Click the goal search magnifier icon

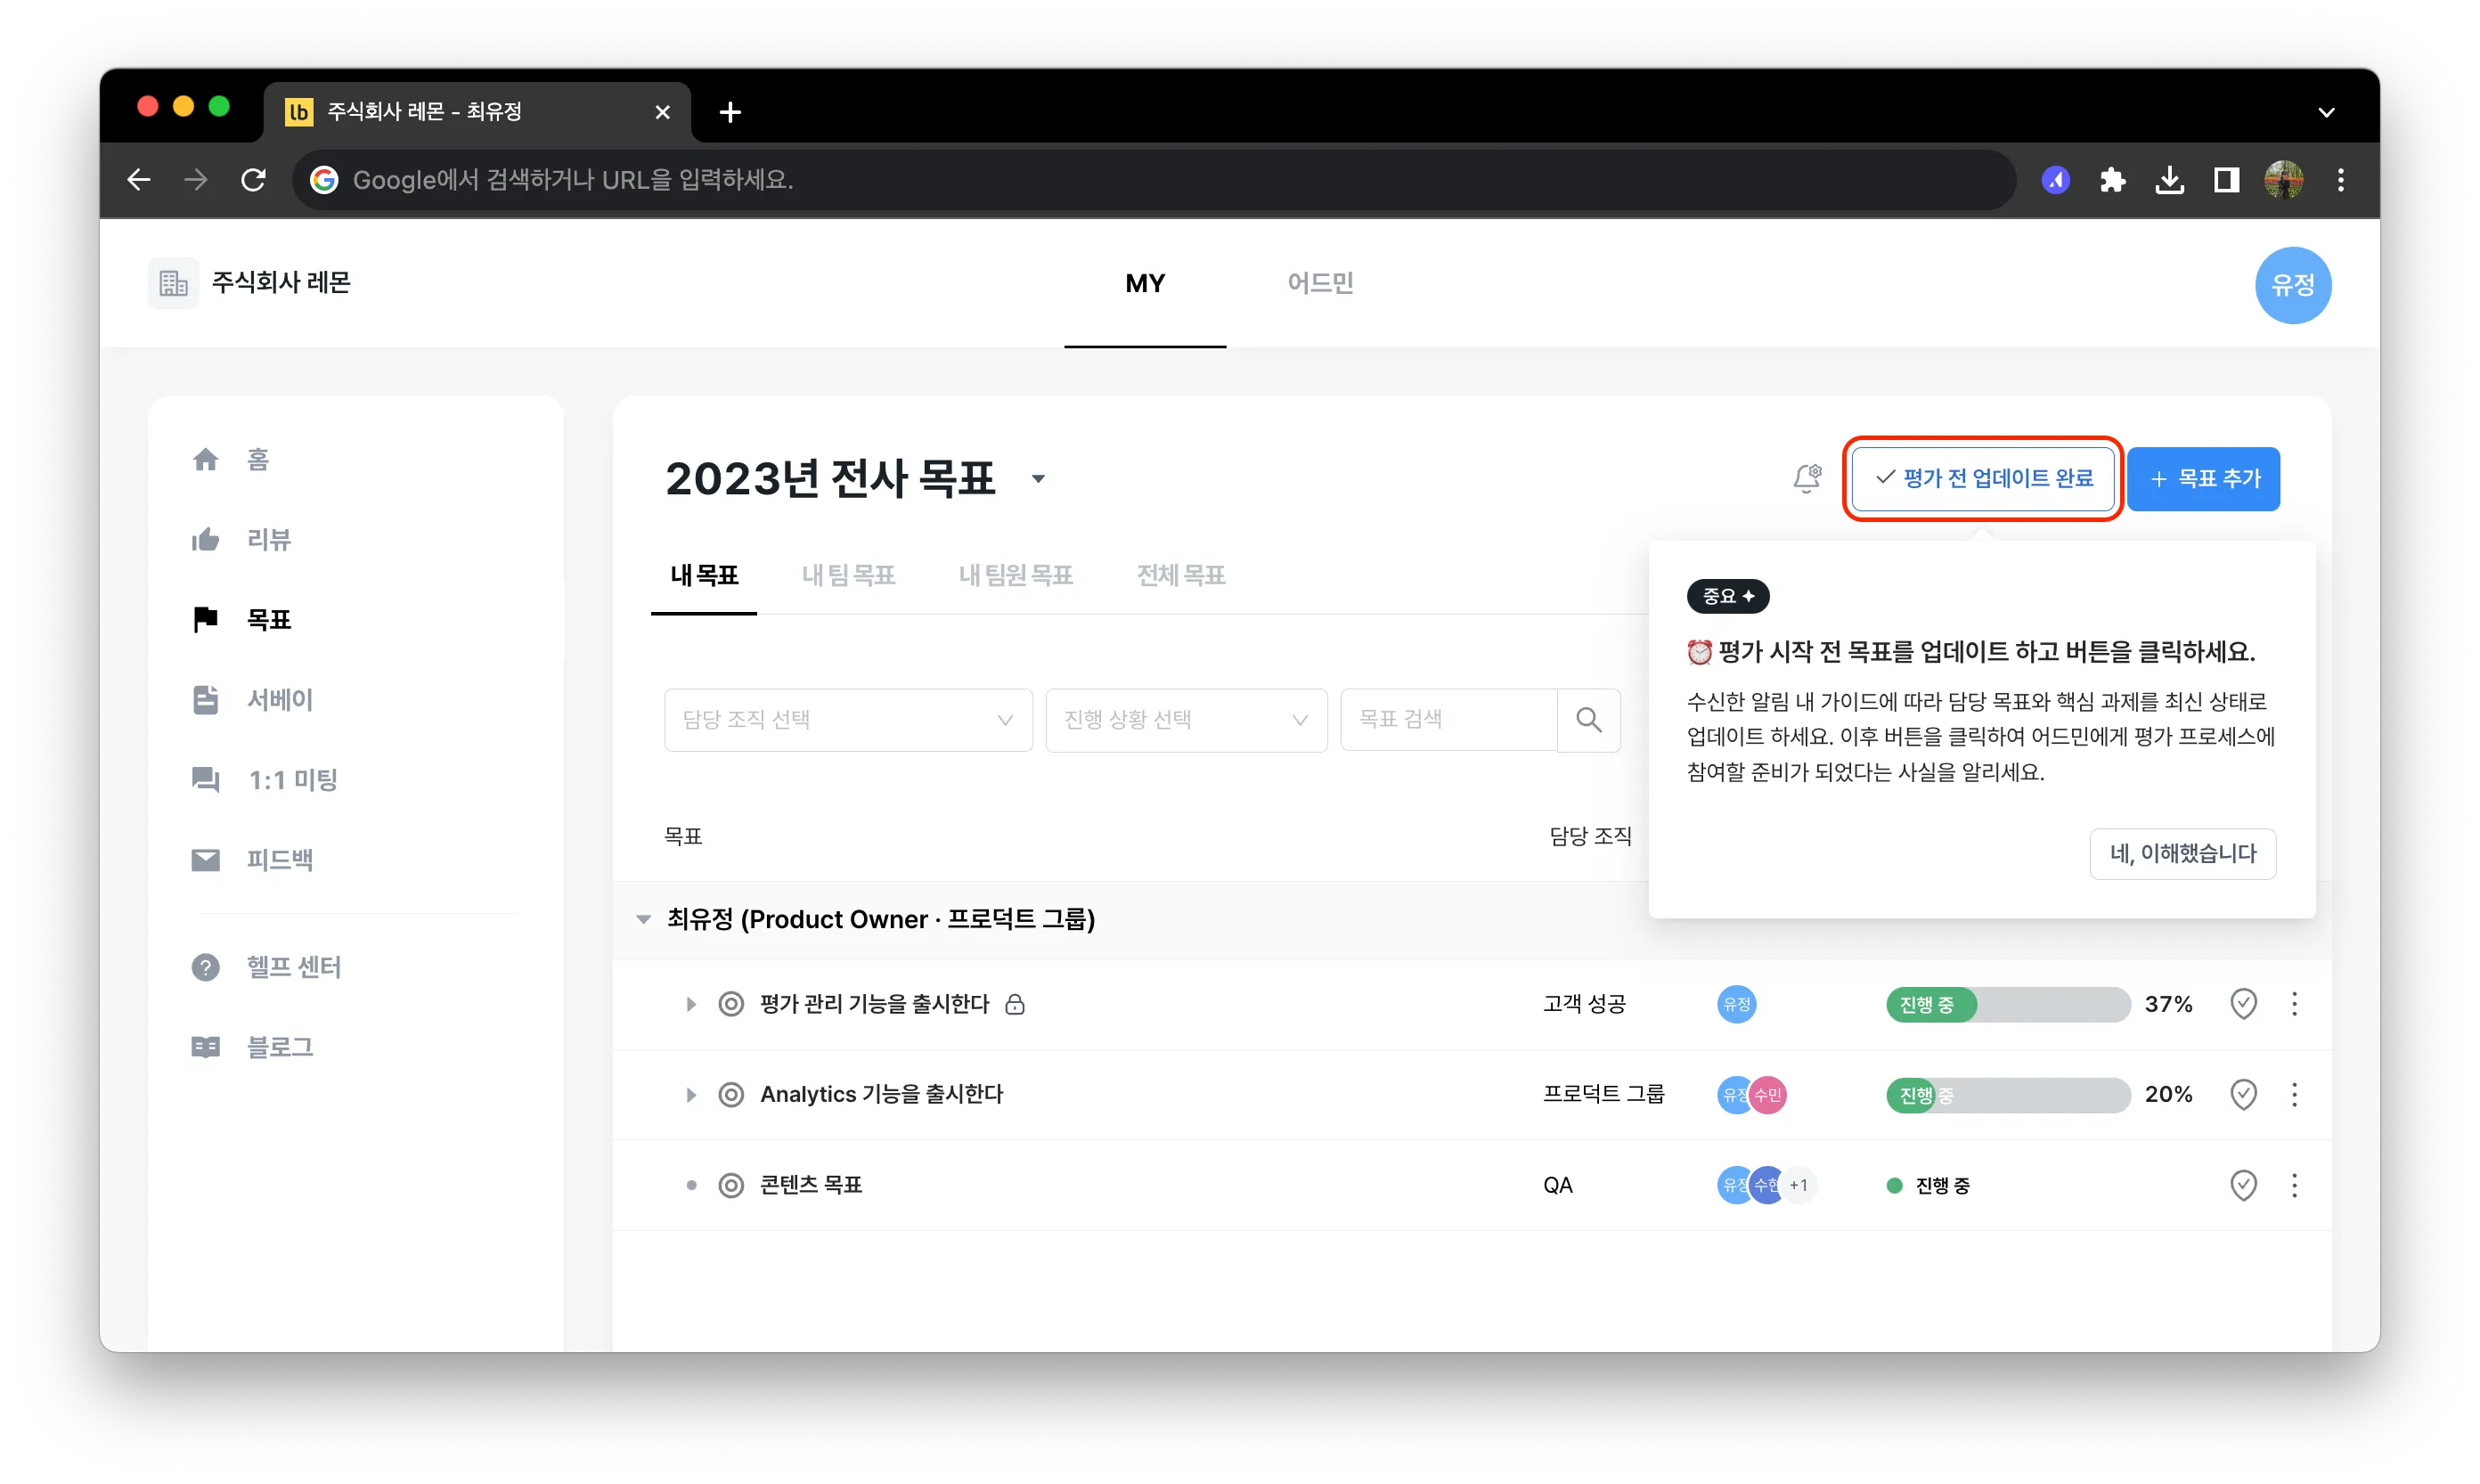(1588, 719)
